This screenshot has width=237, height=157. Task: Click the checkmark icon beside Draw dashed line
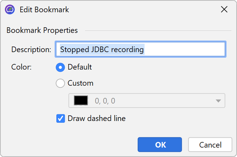pyautogui.click(x=61, y=119)
